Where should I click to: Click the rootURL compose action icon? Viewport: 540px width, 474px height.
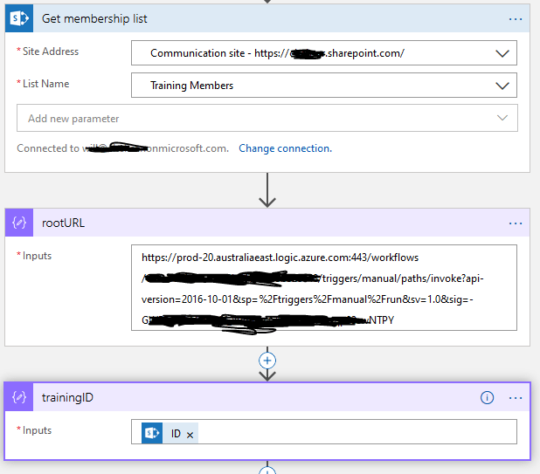click(21, 223)
